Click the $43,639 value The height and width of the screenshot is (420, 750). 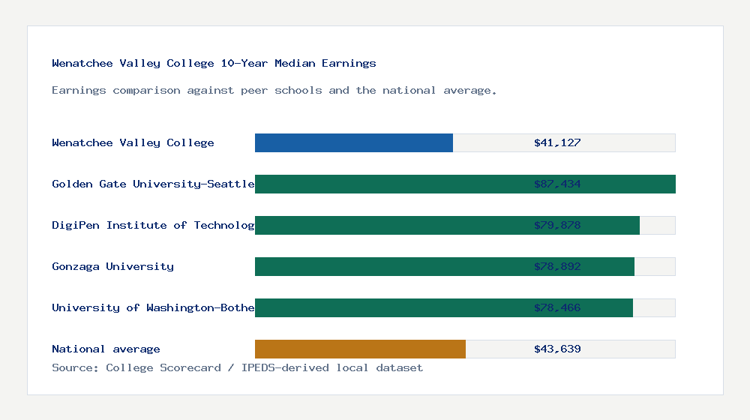pyautogui.click(x=557, y=349)
